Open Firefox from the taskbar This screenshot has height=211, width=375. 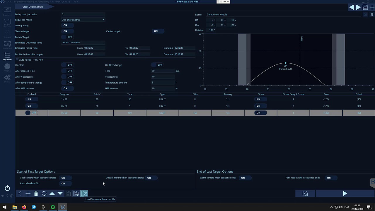point(24,207)
